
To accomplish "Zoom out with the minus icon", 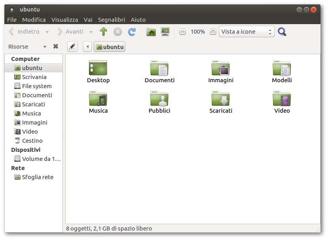I will (x=182, y=32).
